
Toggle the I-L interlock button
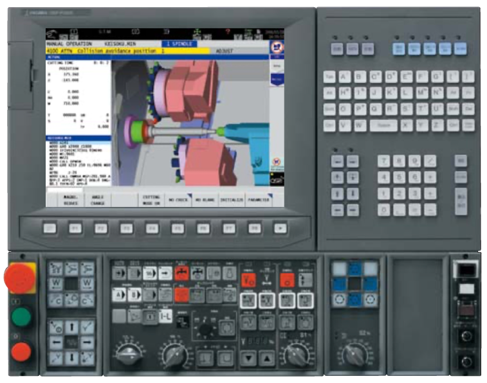[165, 316]
